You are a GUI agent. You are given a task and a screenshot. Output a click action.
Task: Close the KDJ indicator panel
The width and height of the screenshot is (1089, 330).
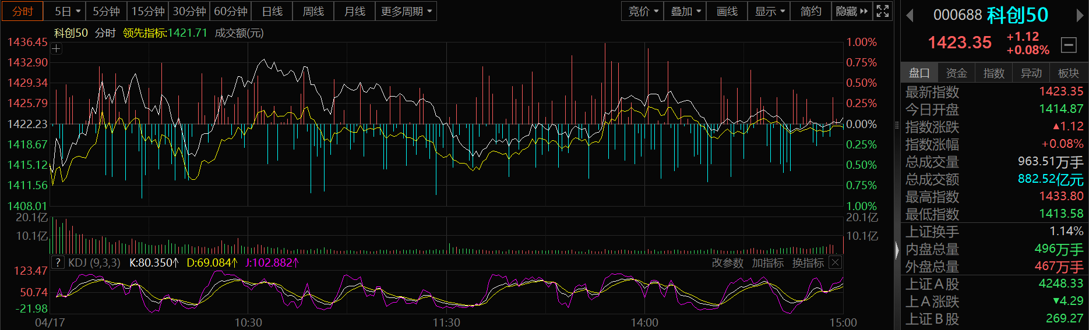[x=835, y=262]
